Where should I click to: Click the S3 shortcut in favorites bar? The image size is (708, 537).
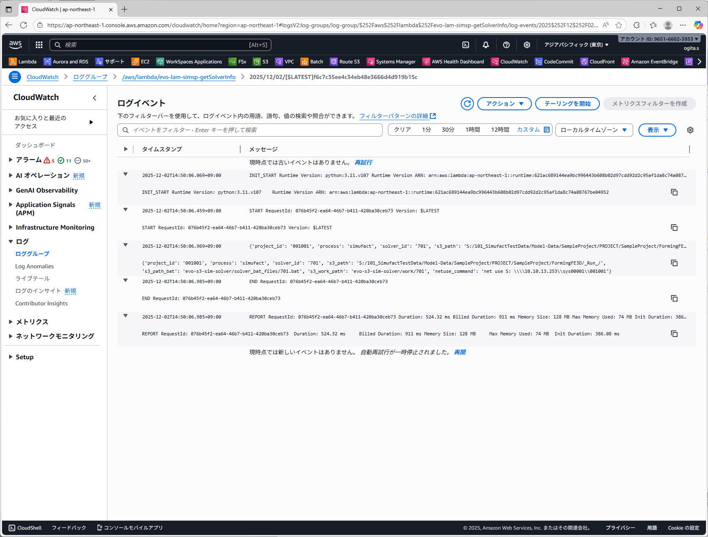[261, 62]
